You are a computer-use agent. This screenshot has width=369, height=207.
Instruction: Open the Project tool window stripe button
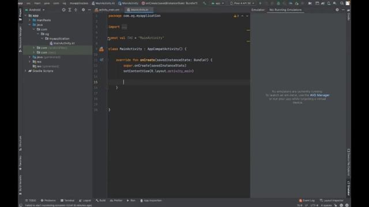pyautogui.click(x=20, y=15)
